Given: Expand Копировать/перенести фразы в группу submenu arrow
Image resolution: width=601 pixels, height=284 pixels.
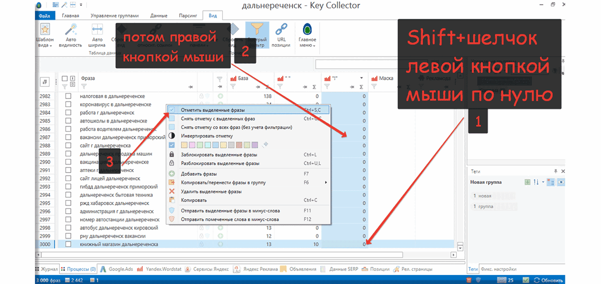Looking at the screenshot, I should click(326, 182).
